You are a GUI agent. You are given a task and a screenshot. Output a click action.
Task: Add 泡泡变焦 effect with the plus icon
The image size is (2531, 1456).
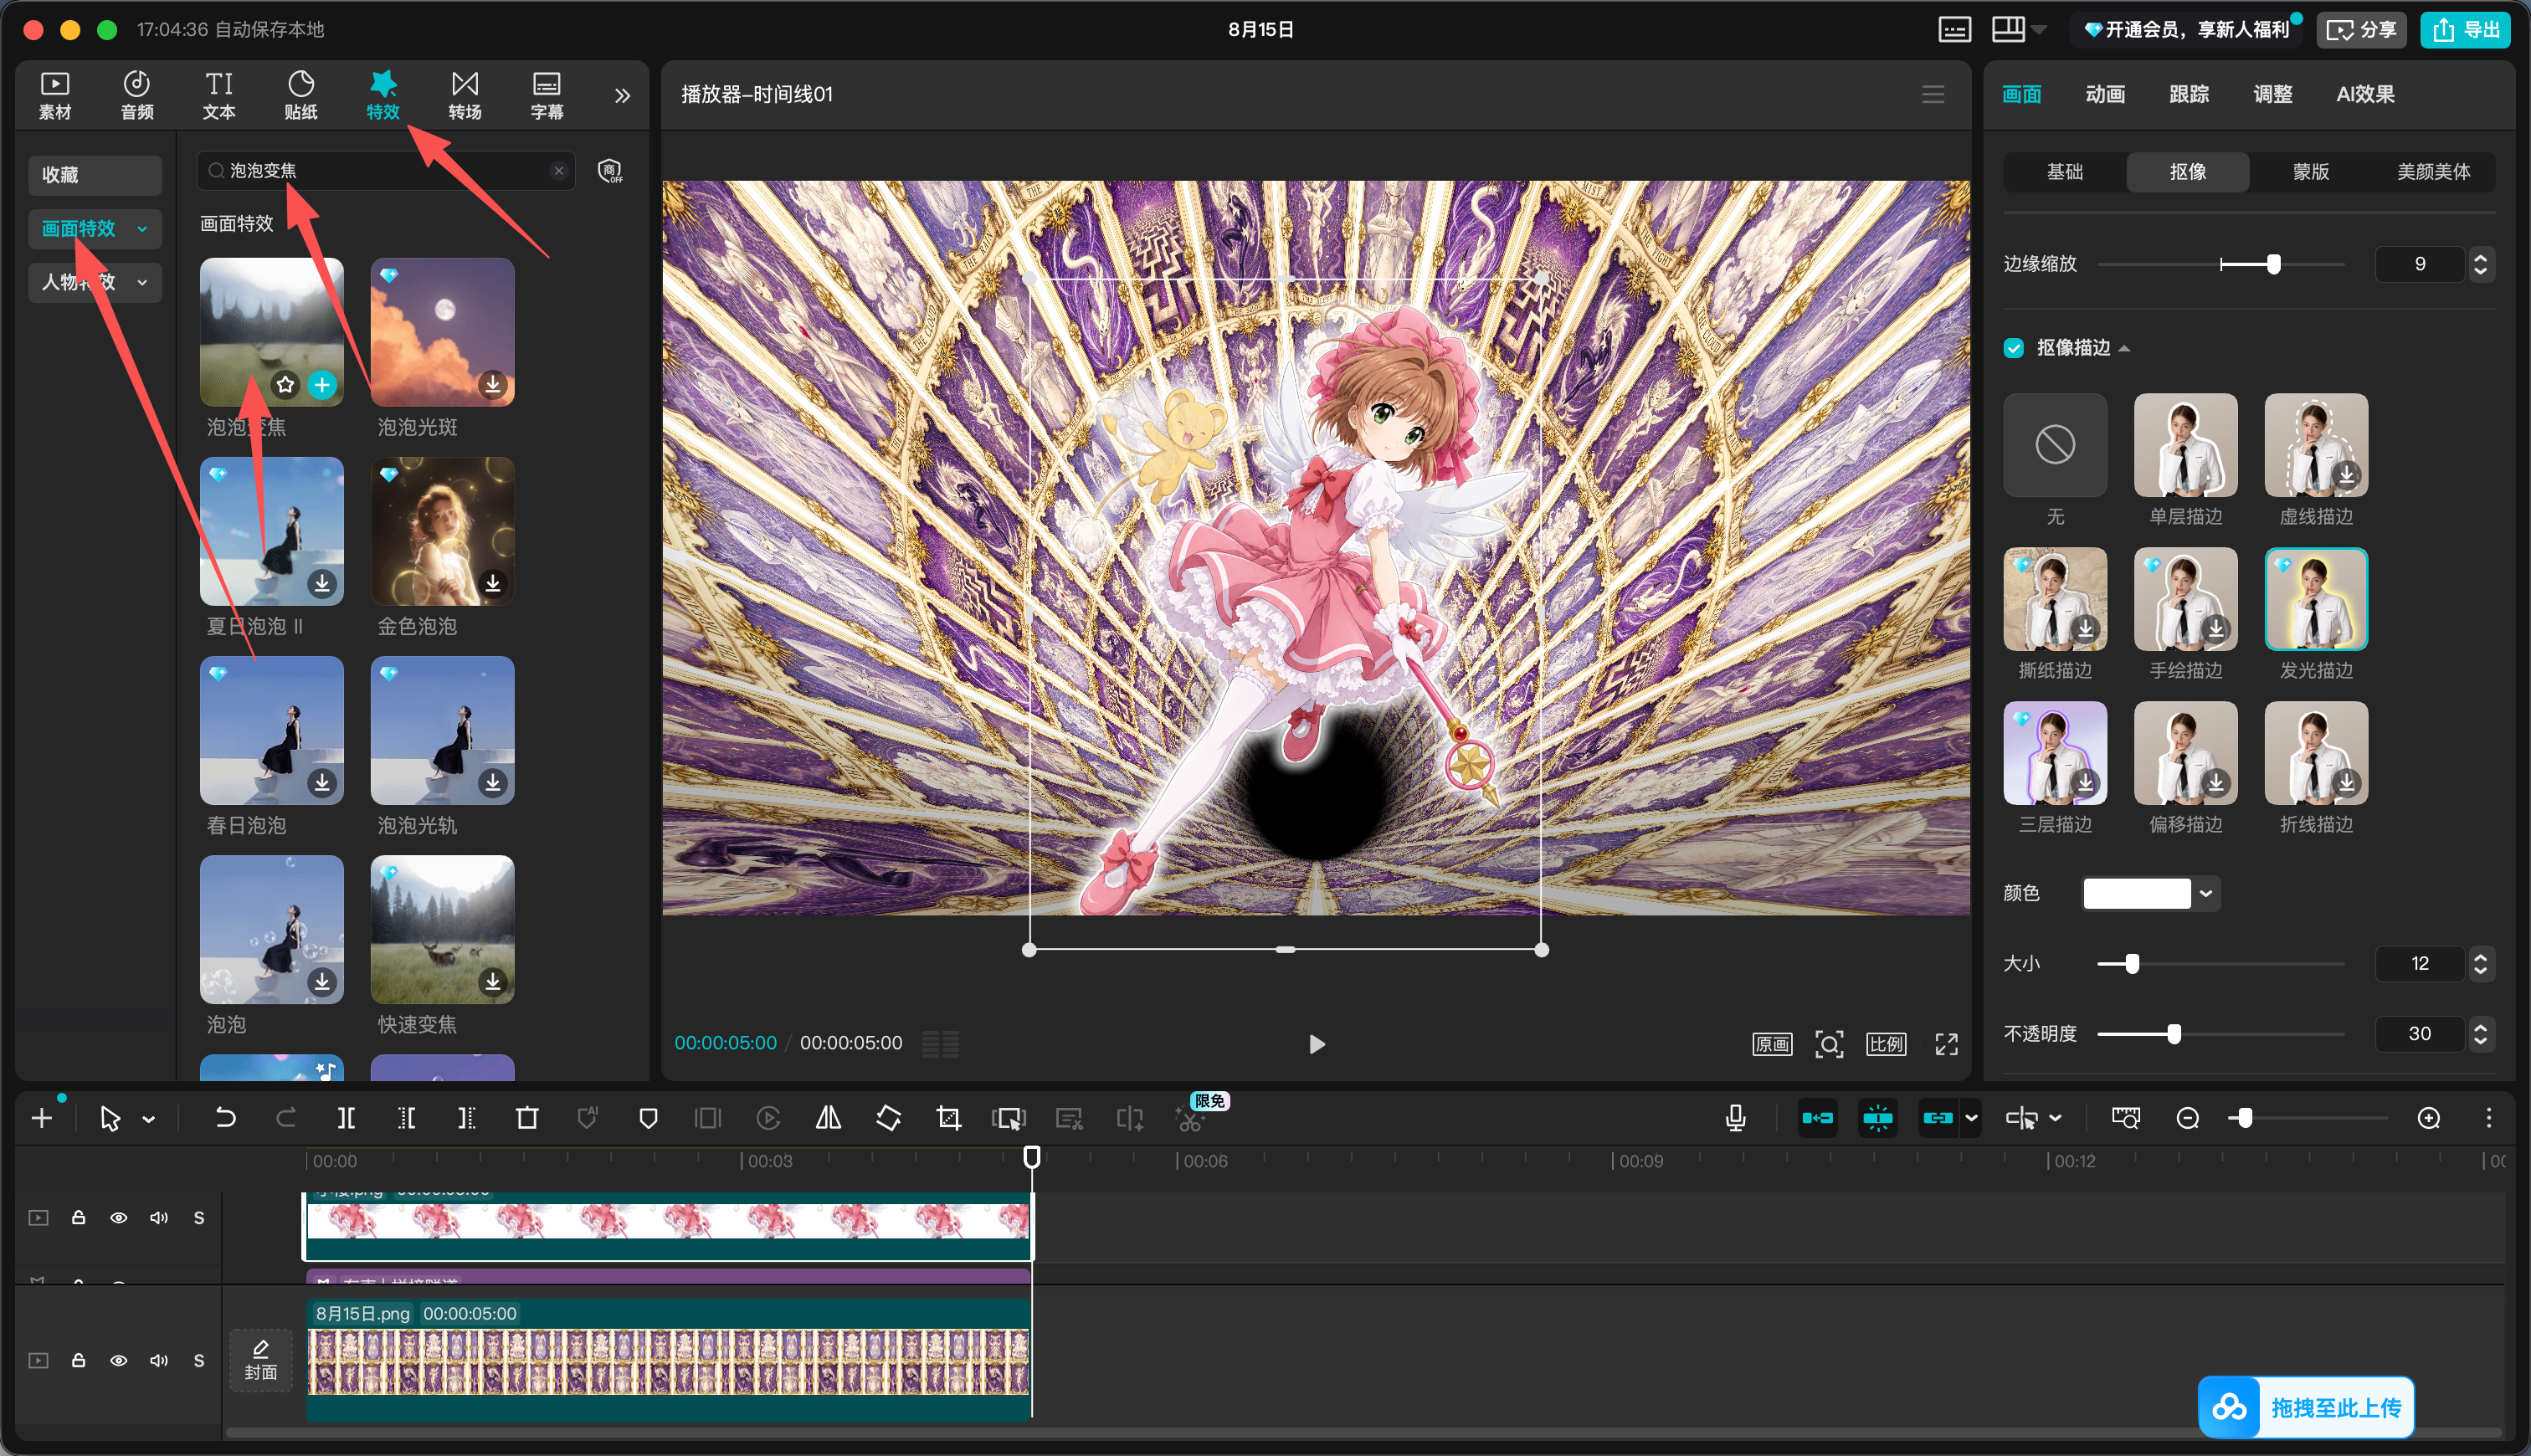pyautogui.click(x=322, y=384)
